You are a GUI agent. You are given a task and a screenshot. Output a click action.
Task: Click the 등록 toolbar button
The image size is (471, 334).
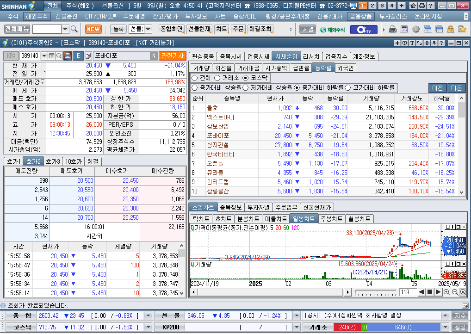[118, 29]
